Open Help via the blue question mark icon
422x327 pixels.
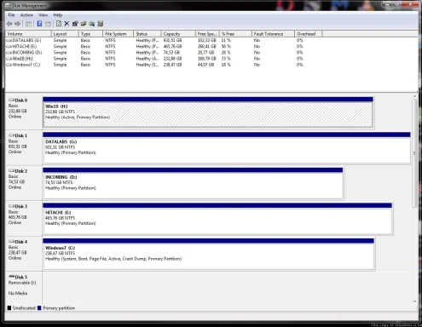click(39, 24)
